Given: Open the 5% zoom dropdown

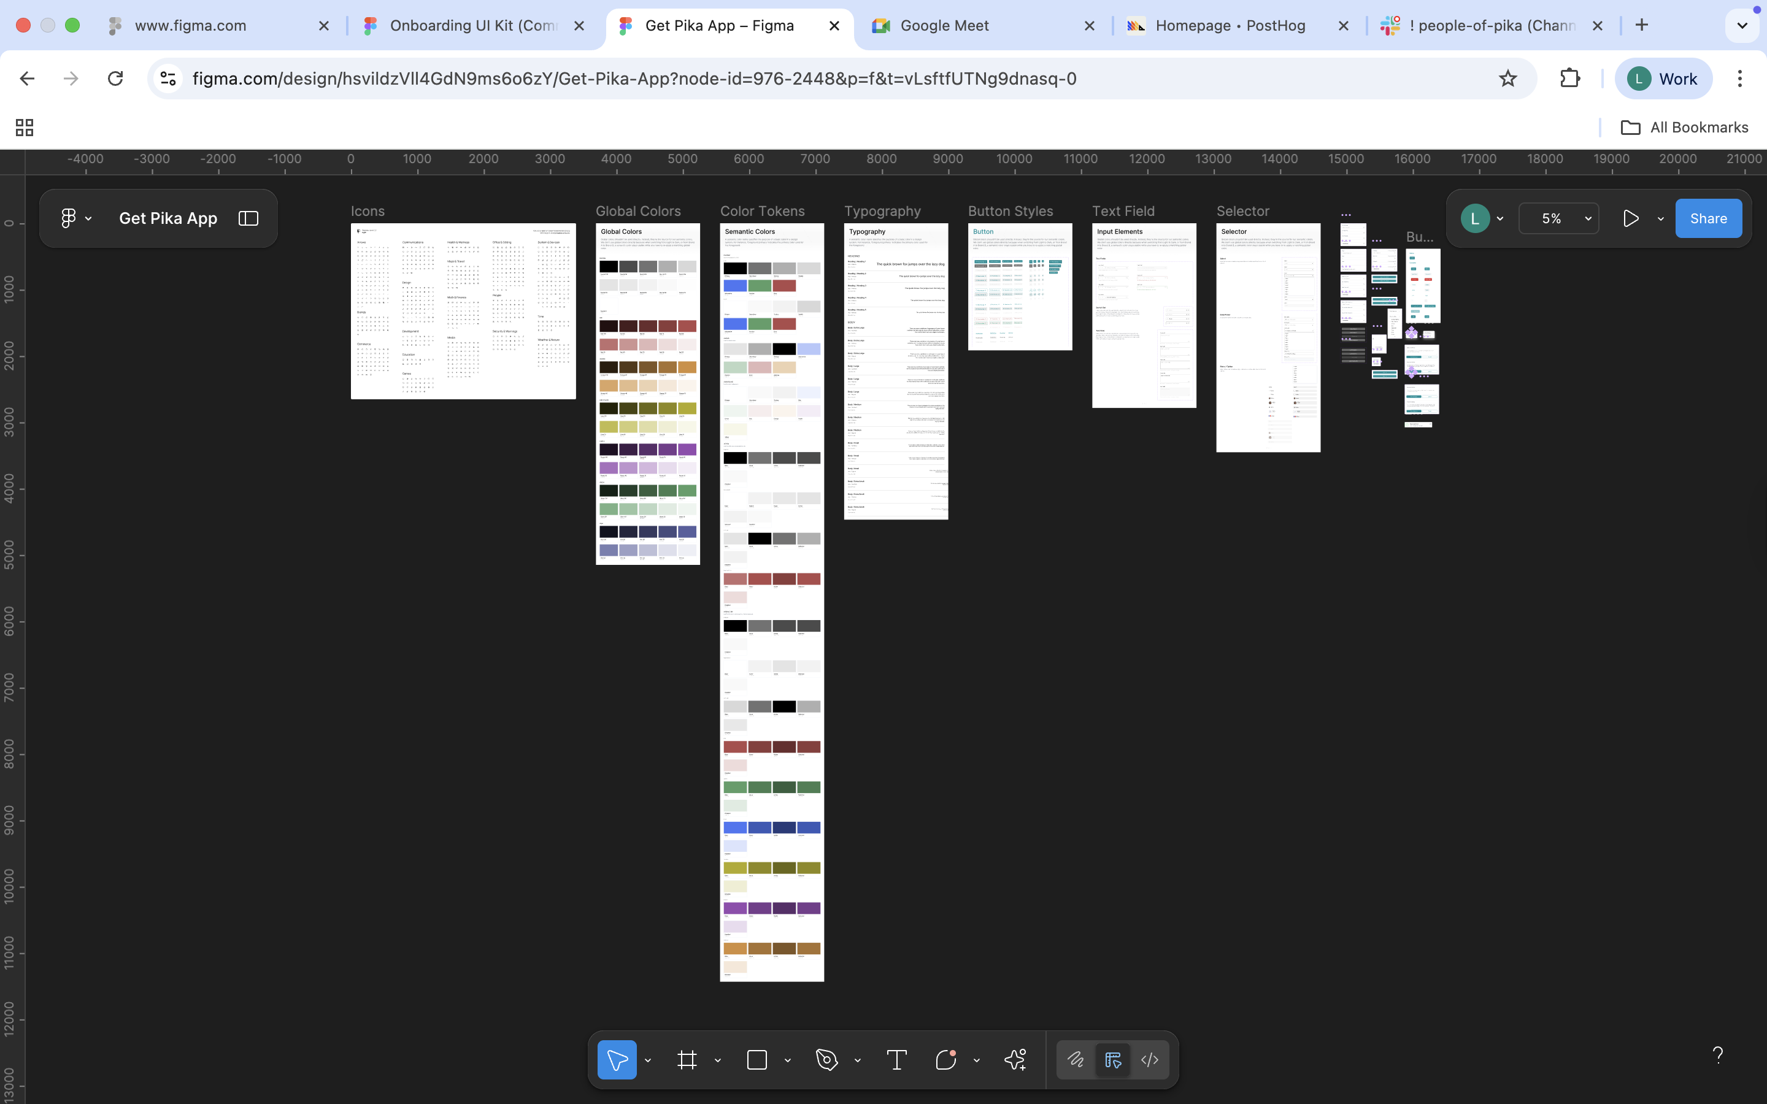Looking at the screenshot, I should [x=1559, y=218].
